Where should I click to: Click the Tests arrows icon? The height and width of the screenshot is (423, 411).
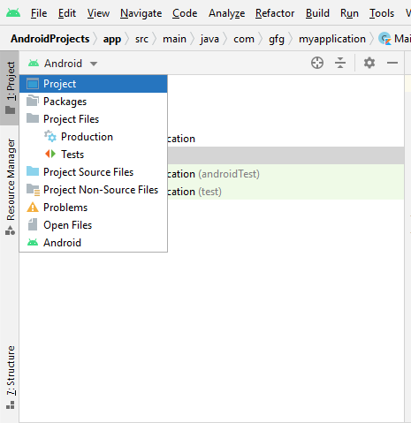tap(50, 154)
